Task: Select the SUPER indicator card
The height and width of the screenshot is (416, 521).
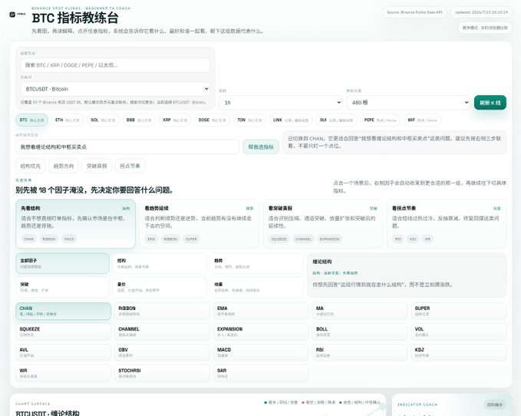Action: 459,311
